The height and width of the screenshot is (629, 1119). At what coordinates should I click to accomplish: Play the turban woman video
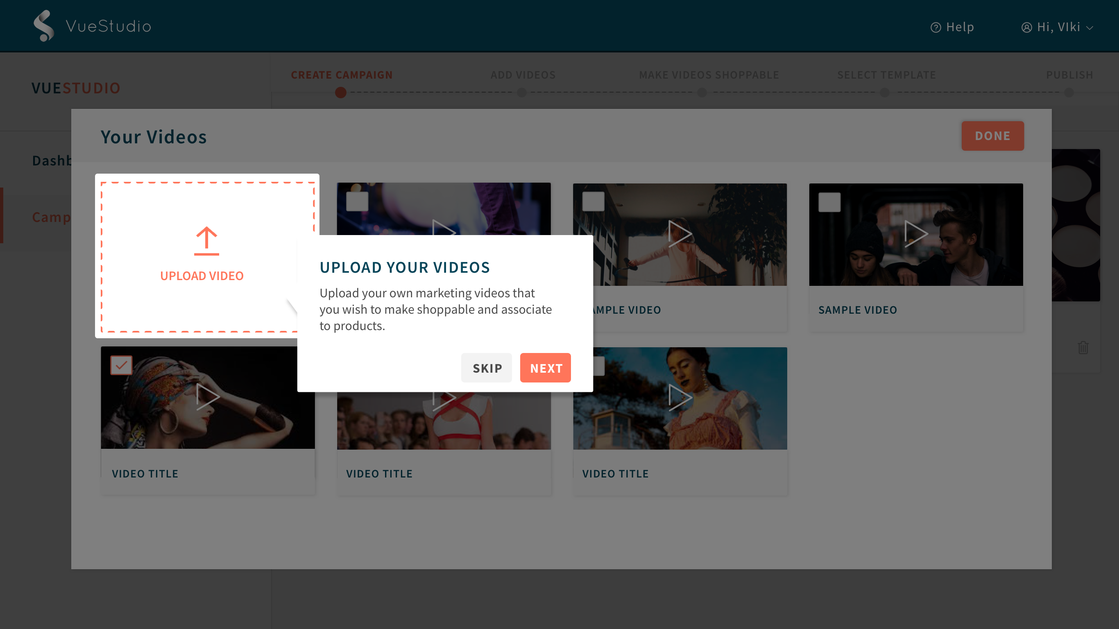[x=208, y=396]
